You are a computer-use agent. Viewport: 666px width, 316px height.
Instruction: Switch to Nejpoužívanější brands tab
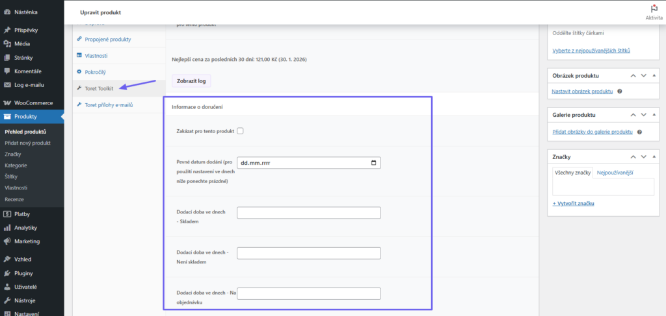615,173
